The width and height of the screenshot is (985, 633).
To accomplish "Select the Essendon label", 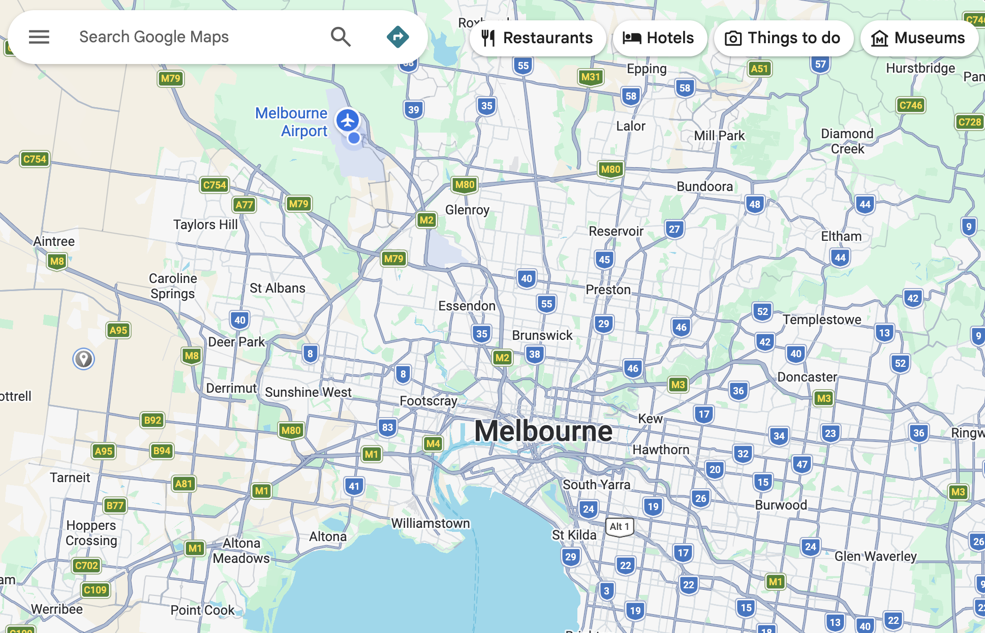I will click(x=467, y=306).
